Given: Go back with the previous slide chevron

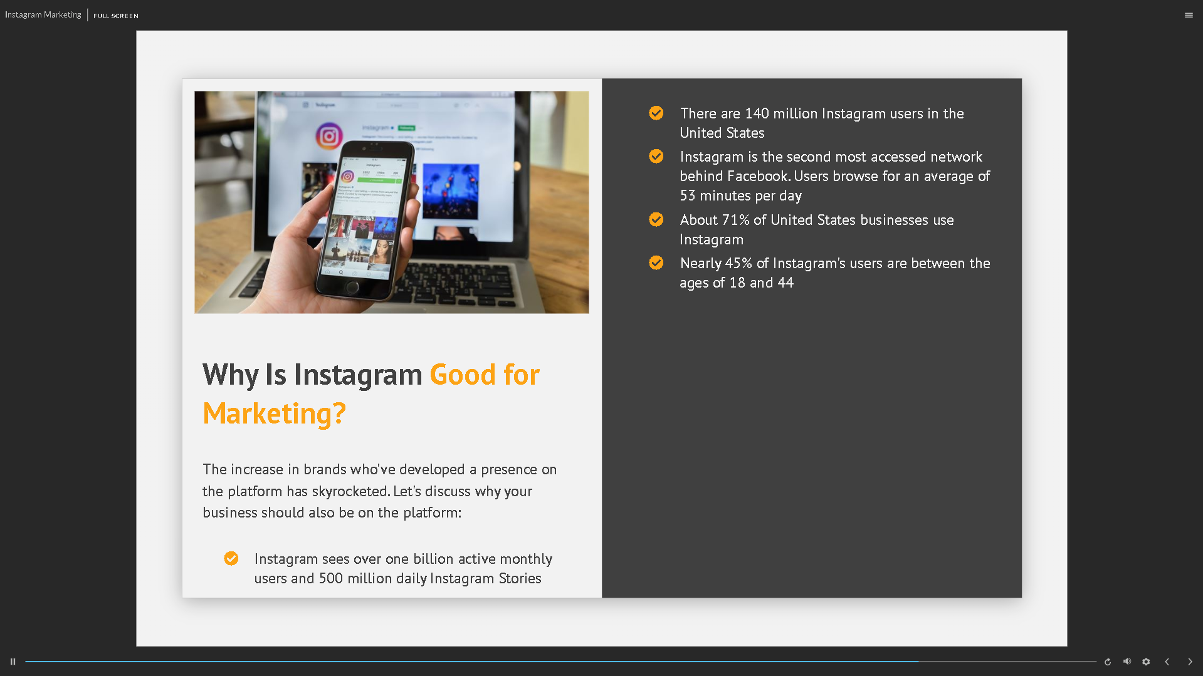Looking at the screenshot, I should point(1167,661).
